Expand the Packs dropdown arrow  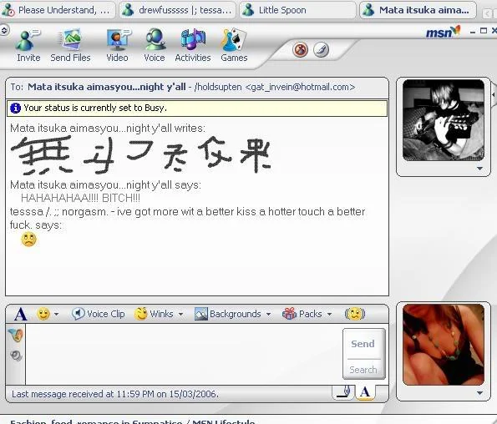(x=329, y=314)
